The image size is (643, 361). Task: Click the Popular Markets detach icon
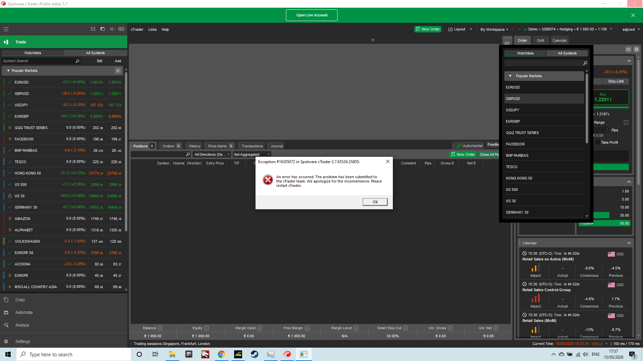coord(118,71)
